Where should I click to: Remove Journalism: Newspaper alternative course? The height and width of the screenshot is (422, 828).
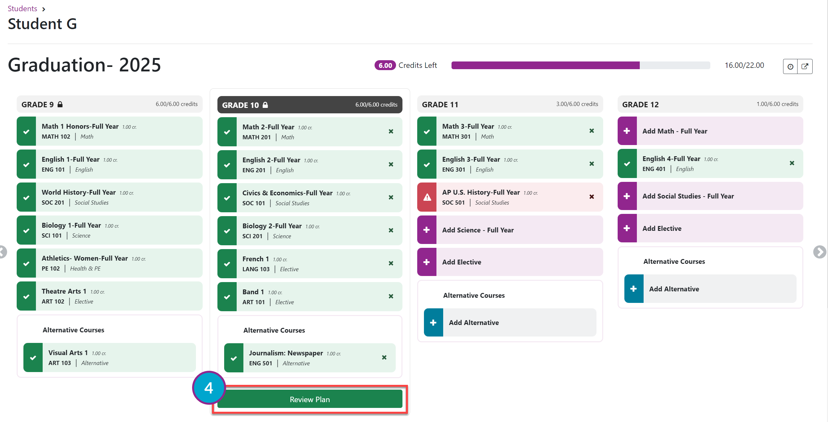(384, 358)
